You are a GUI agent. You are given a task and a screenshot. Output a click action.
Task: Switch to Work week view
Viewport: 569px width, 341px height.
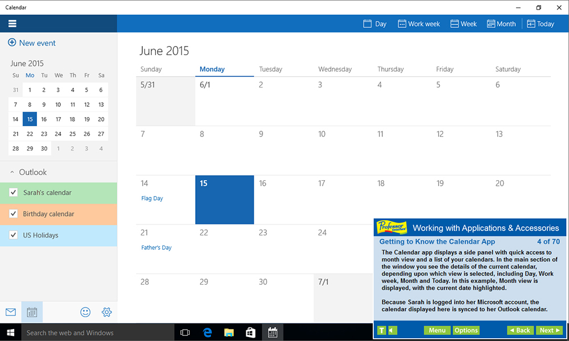(419, 24)
